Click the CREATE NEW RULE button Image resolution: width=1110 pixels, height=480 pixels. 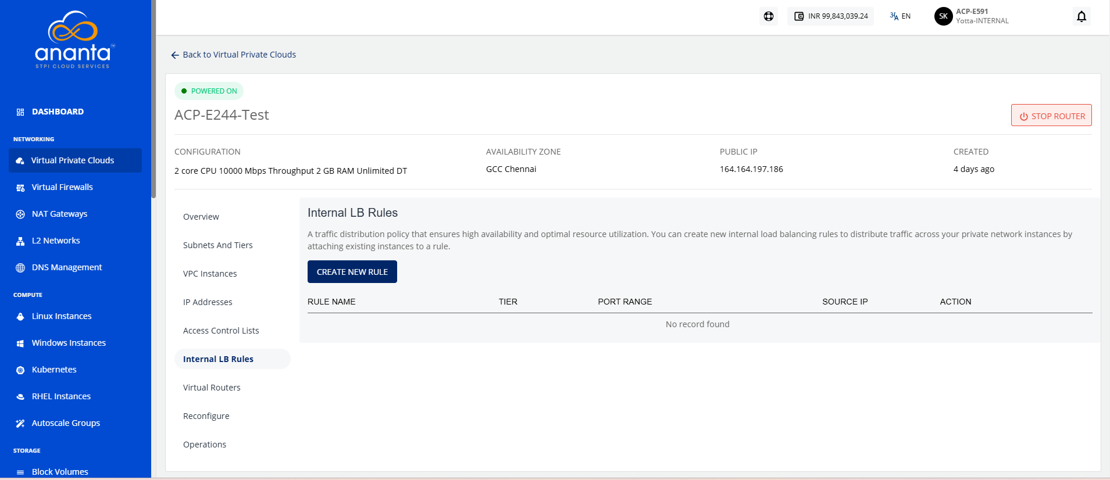[352, 272]
